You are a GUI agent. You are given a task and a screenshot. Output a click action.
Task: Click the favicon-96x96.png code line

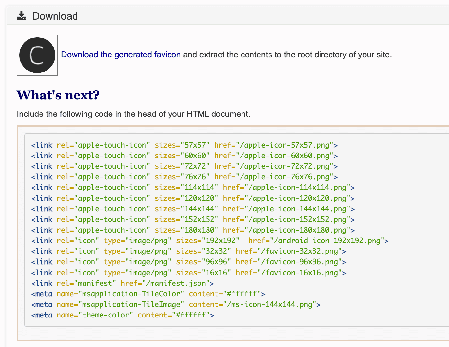pyautogui.click(x=189, y=262)
